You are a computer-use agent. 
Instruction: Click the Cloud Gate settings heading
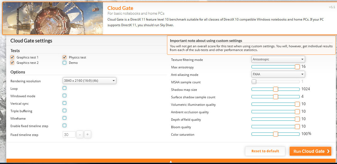(31, 41)
